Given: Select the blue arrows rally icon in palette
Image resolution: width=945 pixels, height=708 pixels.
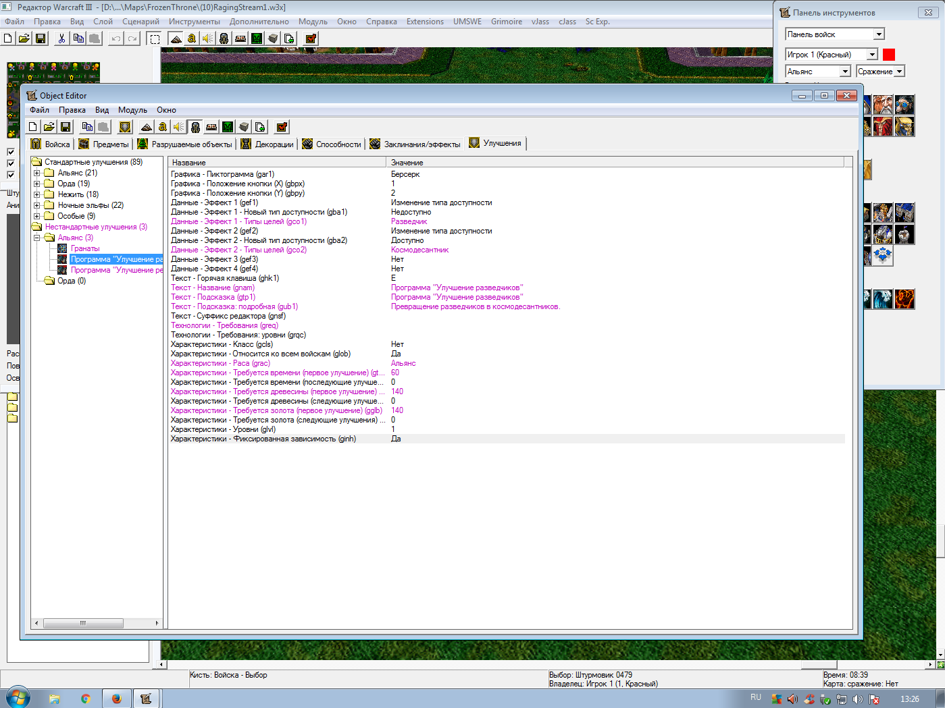Looking at the screenshot, I should (883, 256).
